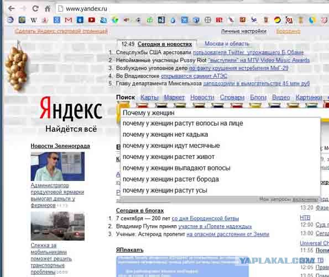
Task: Open news link about МиГ-29 crash
Action: [239, 68]
